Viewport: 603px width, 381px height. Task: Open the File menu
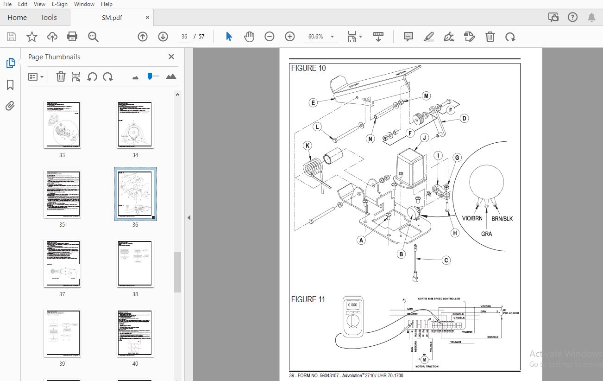coord(7,4)
